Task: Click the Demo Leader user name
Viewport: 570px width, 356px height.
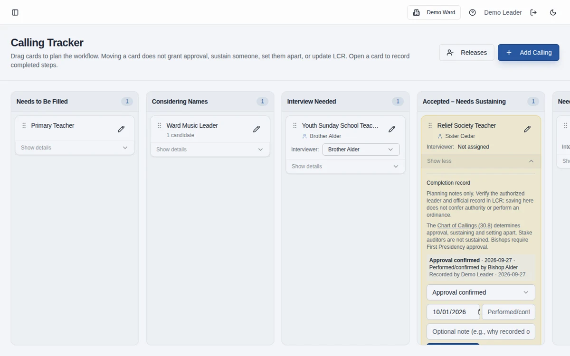Action: coord(503,12)
